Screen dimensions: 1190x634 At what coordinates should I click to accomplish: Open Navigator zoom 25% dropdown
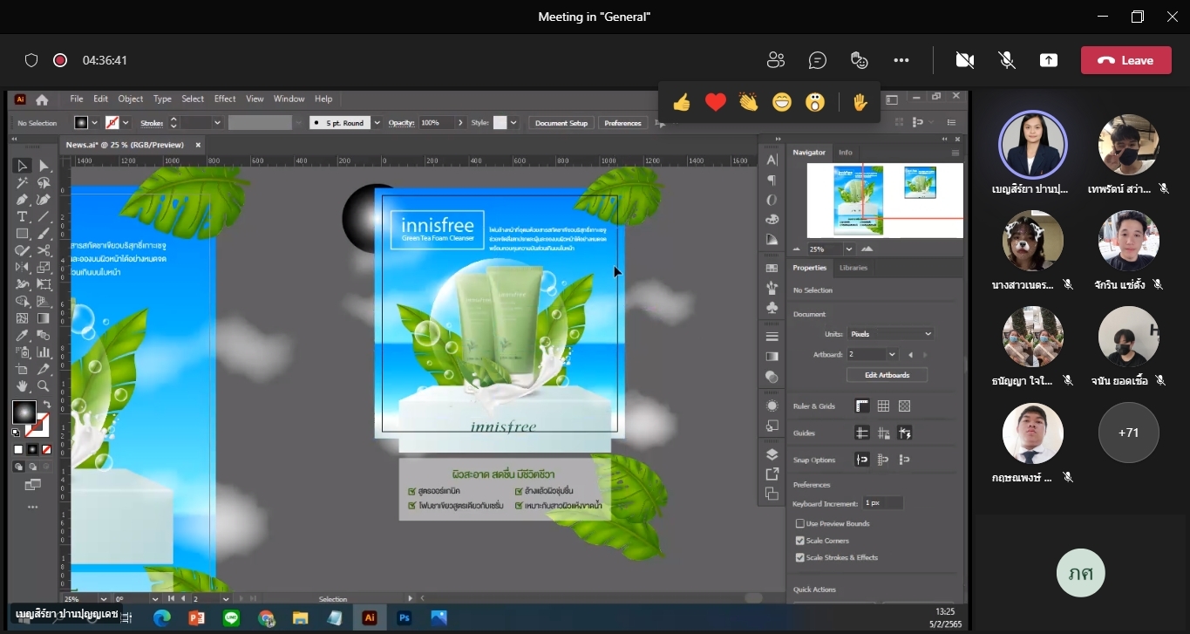848,249
